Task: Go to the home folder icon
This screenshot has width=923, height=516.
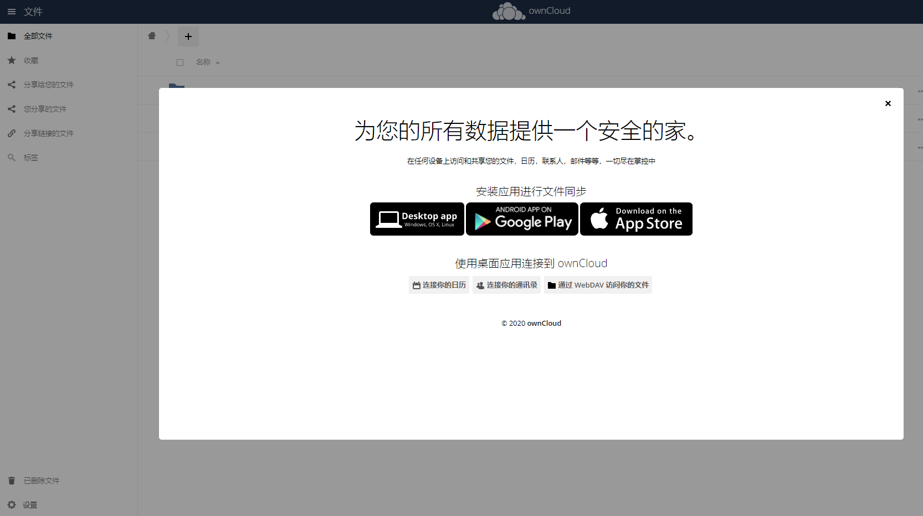Action: click(152, 36)
